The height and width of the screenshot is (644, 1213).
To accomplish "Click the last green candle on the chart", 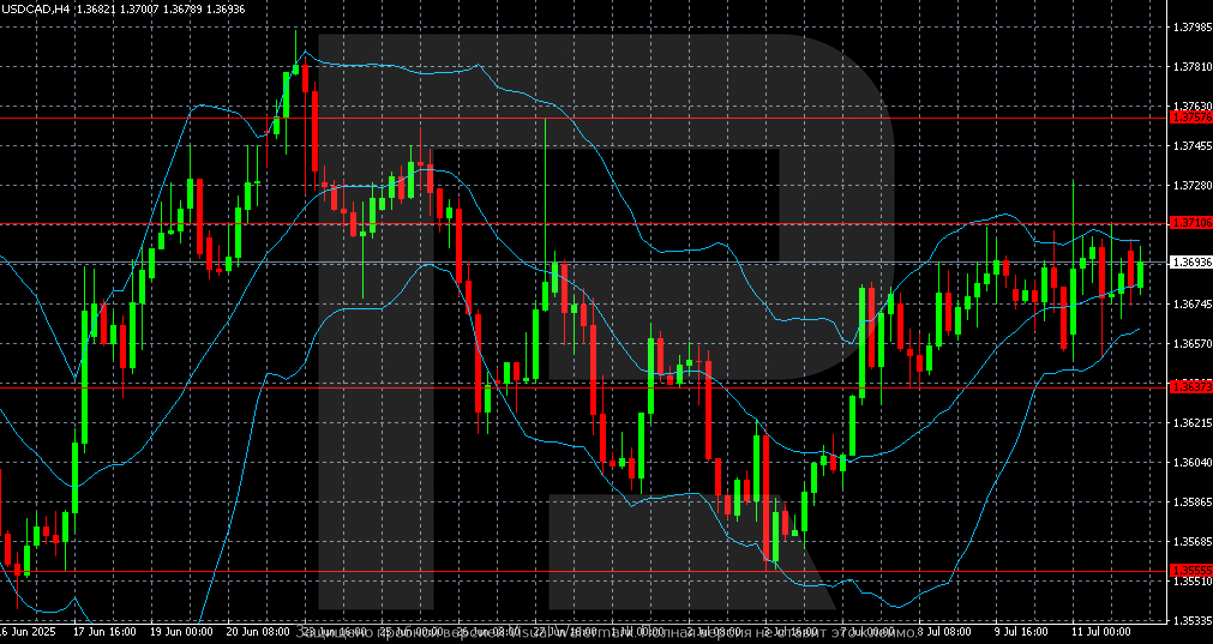I will click(x=1140, y=275).
